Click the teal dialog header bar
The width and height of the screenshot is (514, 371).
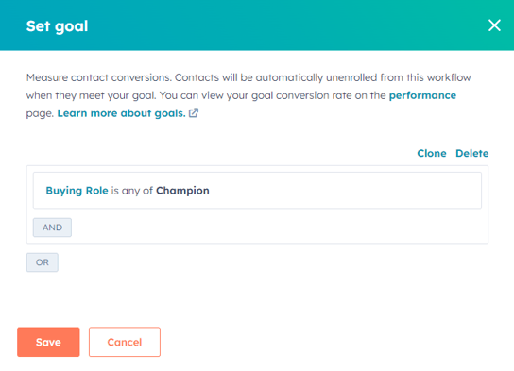tap(257, 25)
